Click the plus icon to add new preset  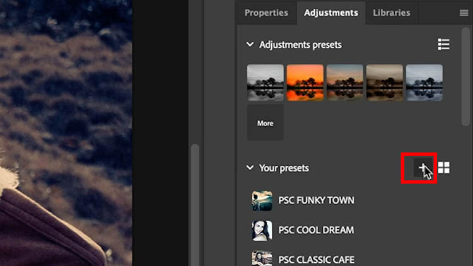pyautogui.click(x=423, y=168)
